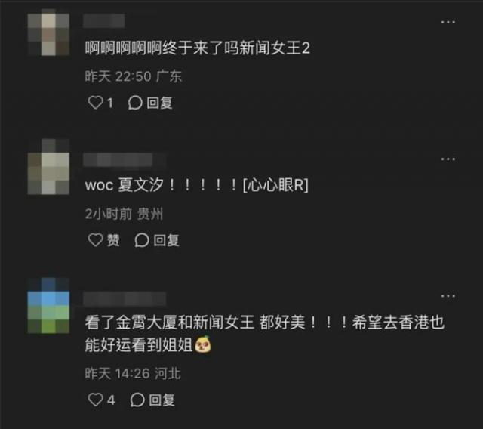The width and height of the screenshot is (483, 429).
Task: Tap the reply bubble on the 广东 comment
Action: (x=135, y=103)
